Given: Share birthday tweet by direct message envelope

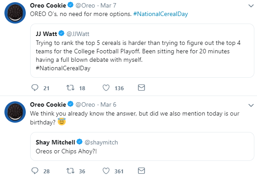Looking at the screenshot, I should [141, 171].
